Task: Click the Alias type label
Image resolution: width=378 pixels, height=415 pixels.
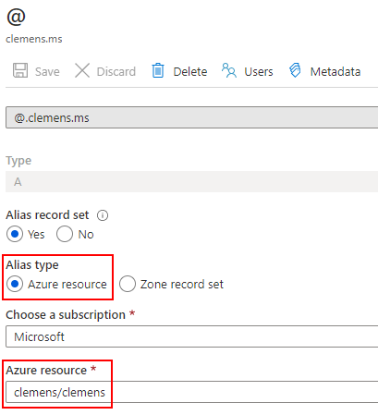Action: pos(32,265)
